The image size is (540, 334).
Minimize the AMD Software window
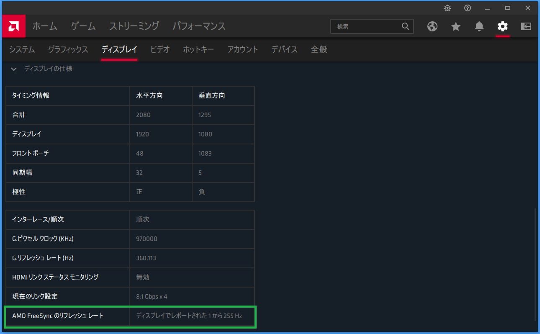point(488,8)
